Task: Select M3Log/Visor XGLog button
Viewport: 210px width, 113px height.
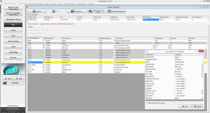Action: tap(13, 19)
